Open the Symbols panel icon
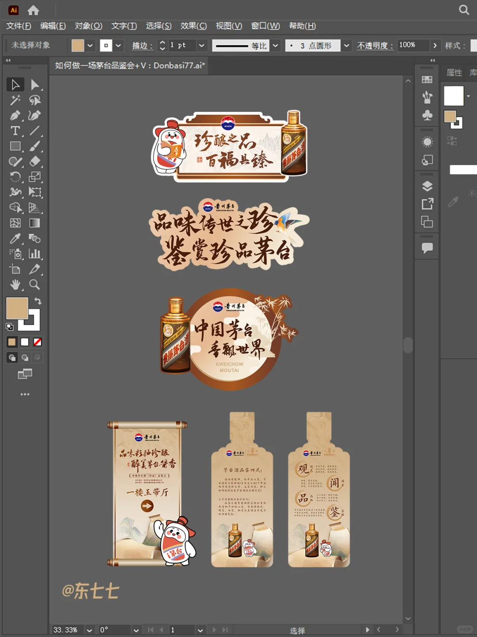 pos(426,115)
